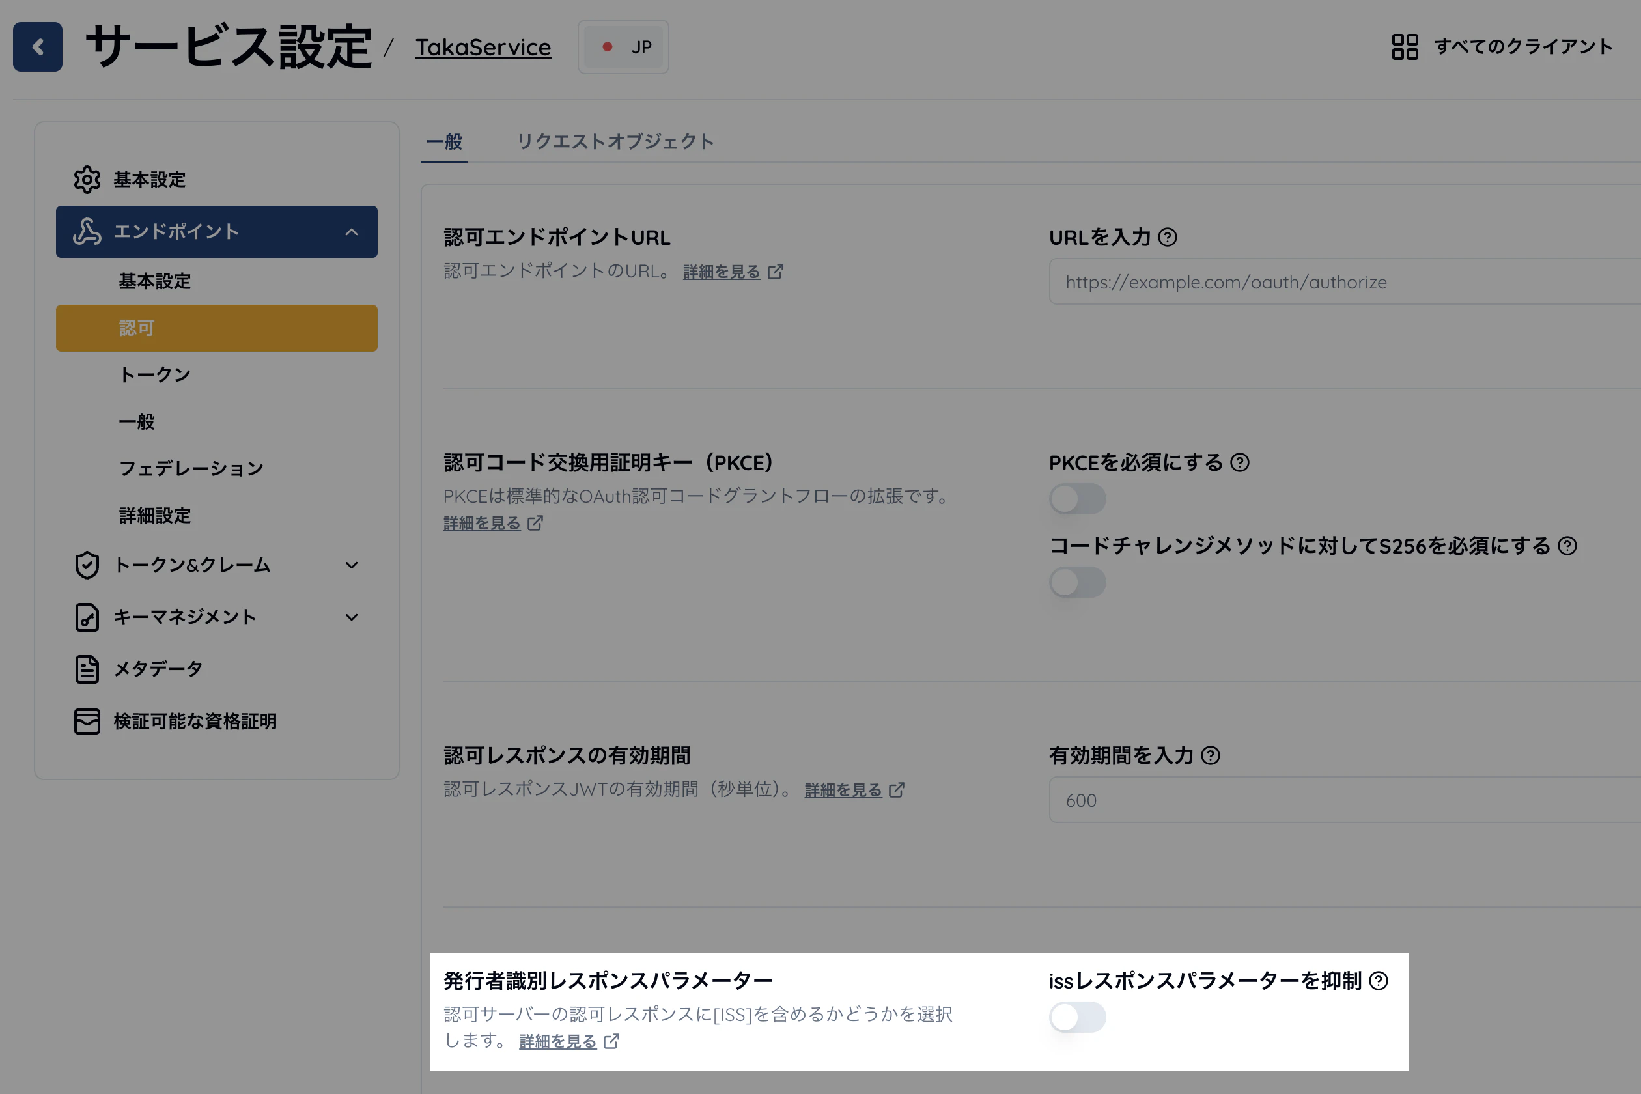This screenshot has height=1094, width=1641.
Task: Open the TakaService breadcrumb link
Action: pos(483,48)
